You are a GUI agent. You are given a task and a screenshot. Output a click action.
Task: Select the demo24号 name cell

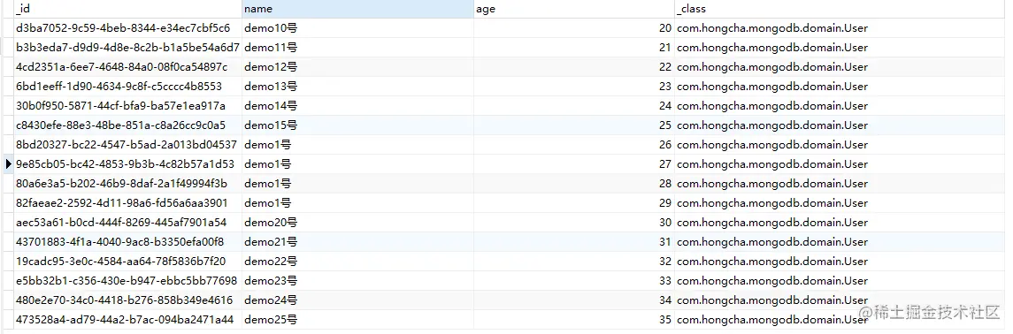pyautogui.click(x=357, y=300)
